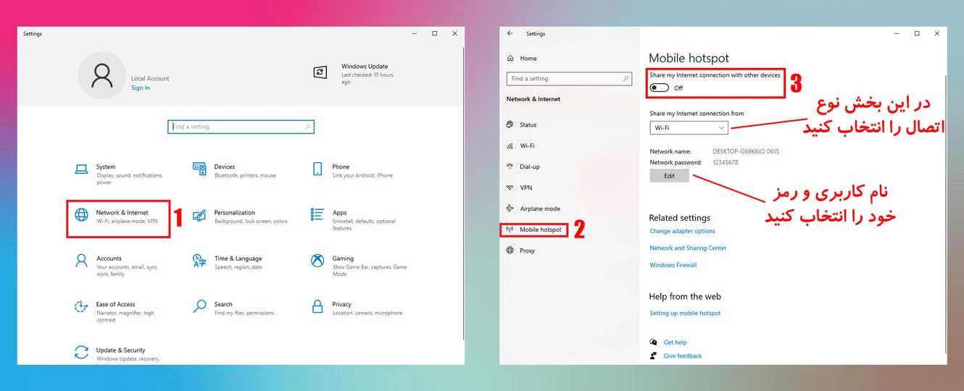Click the Windows Update title text
Screen dimensions: 964x391
[365, 66]
